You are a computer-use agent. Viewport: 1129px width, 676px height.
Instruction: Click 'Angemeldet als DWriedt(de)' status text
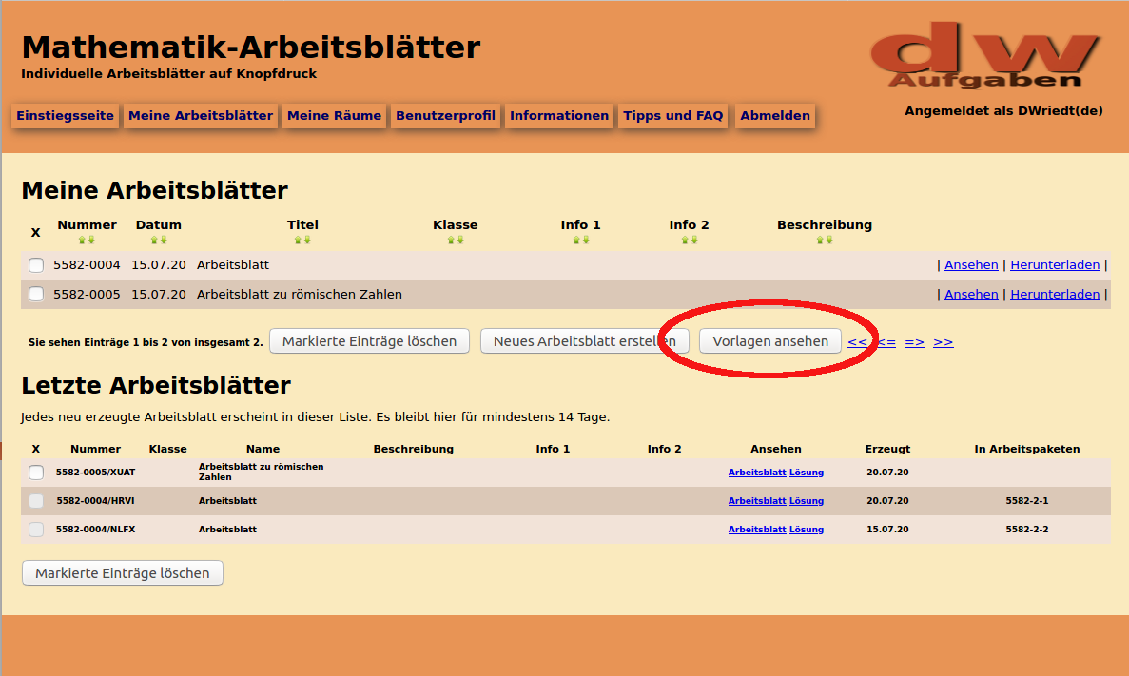click(1003, 111)
